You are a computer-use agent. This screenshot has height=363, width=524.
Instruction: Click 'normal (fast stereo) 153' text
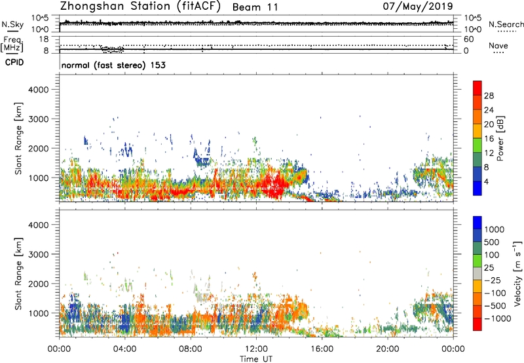113,65
